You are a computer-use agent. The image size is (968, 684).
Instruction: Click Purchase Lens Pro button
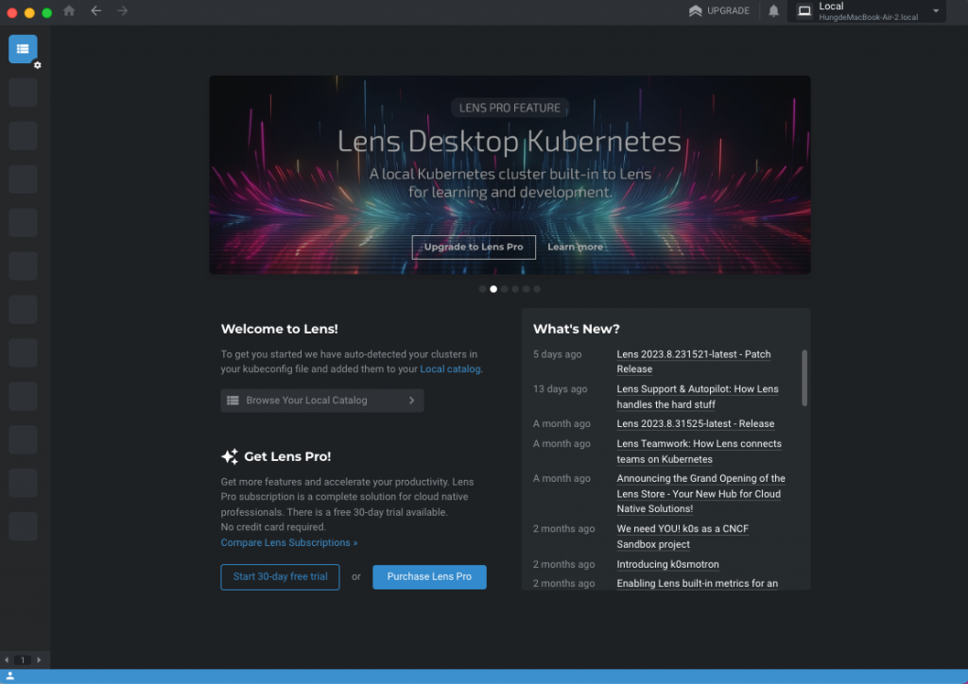(429, 576)
